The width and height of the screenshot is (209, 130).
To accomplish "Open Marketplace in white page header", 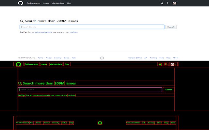I will (x=58, y=3).
